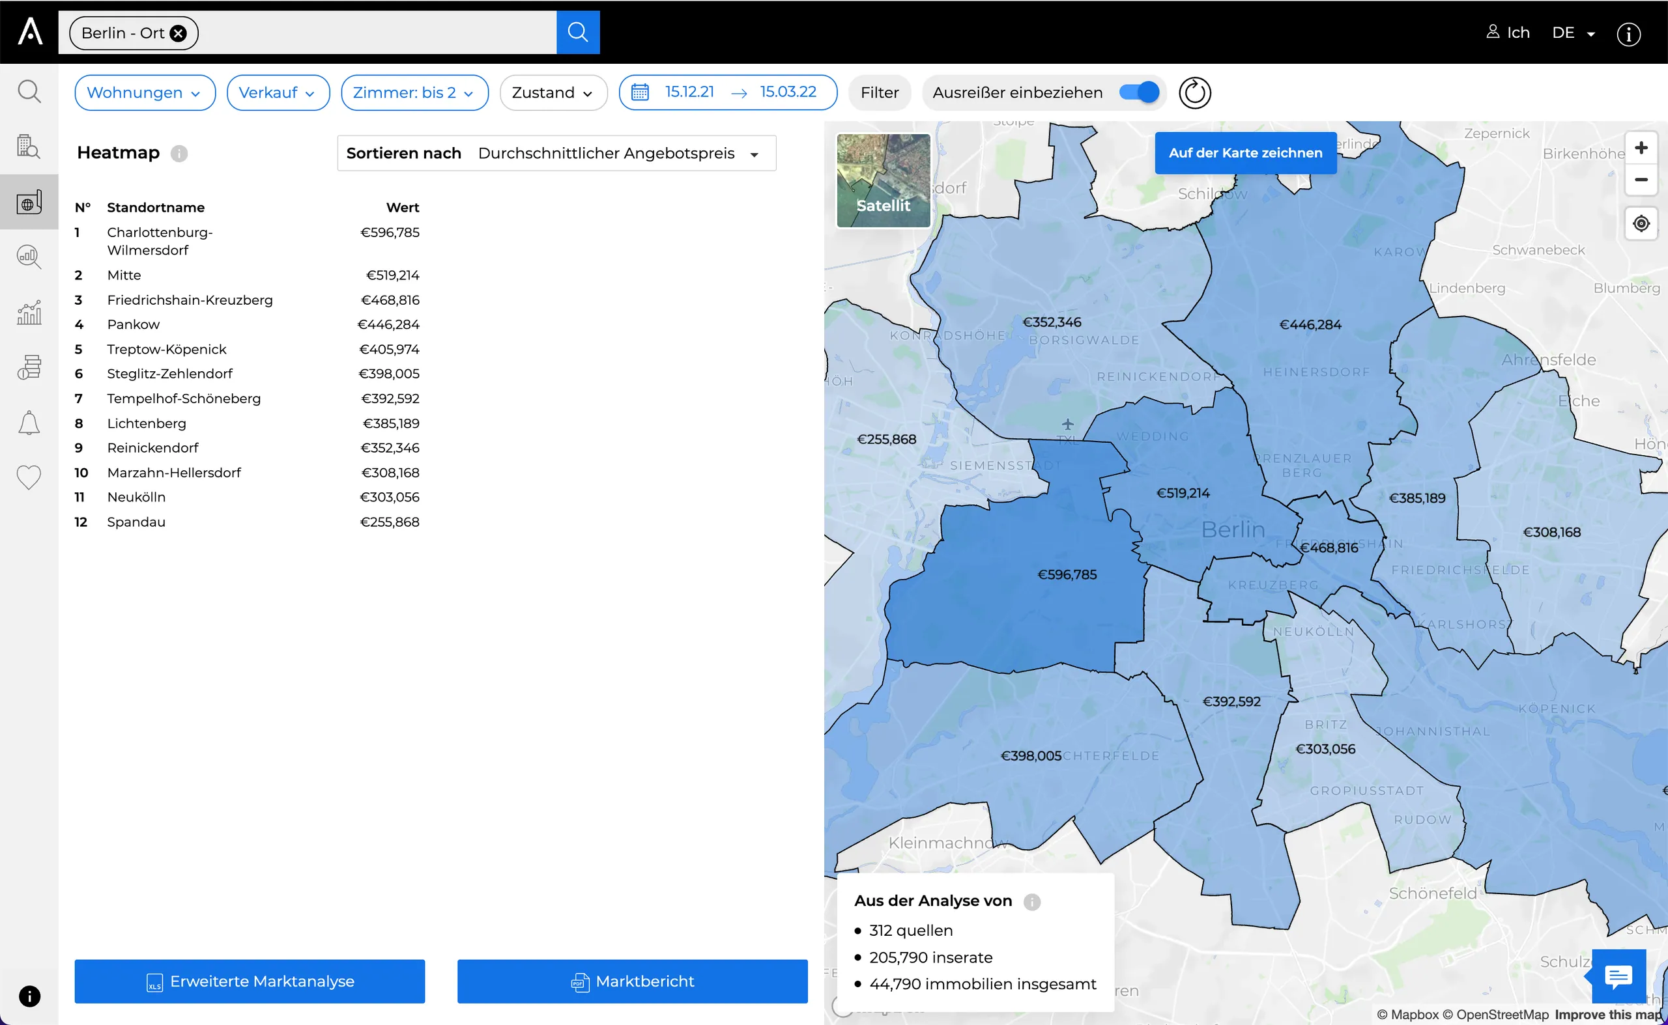Open the top-right info circle icon
Viewport: 1668px width, 1025px height.
(x=1629, y=33)
